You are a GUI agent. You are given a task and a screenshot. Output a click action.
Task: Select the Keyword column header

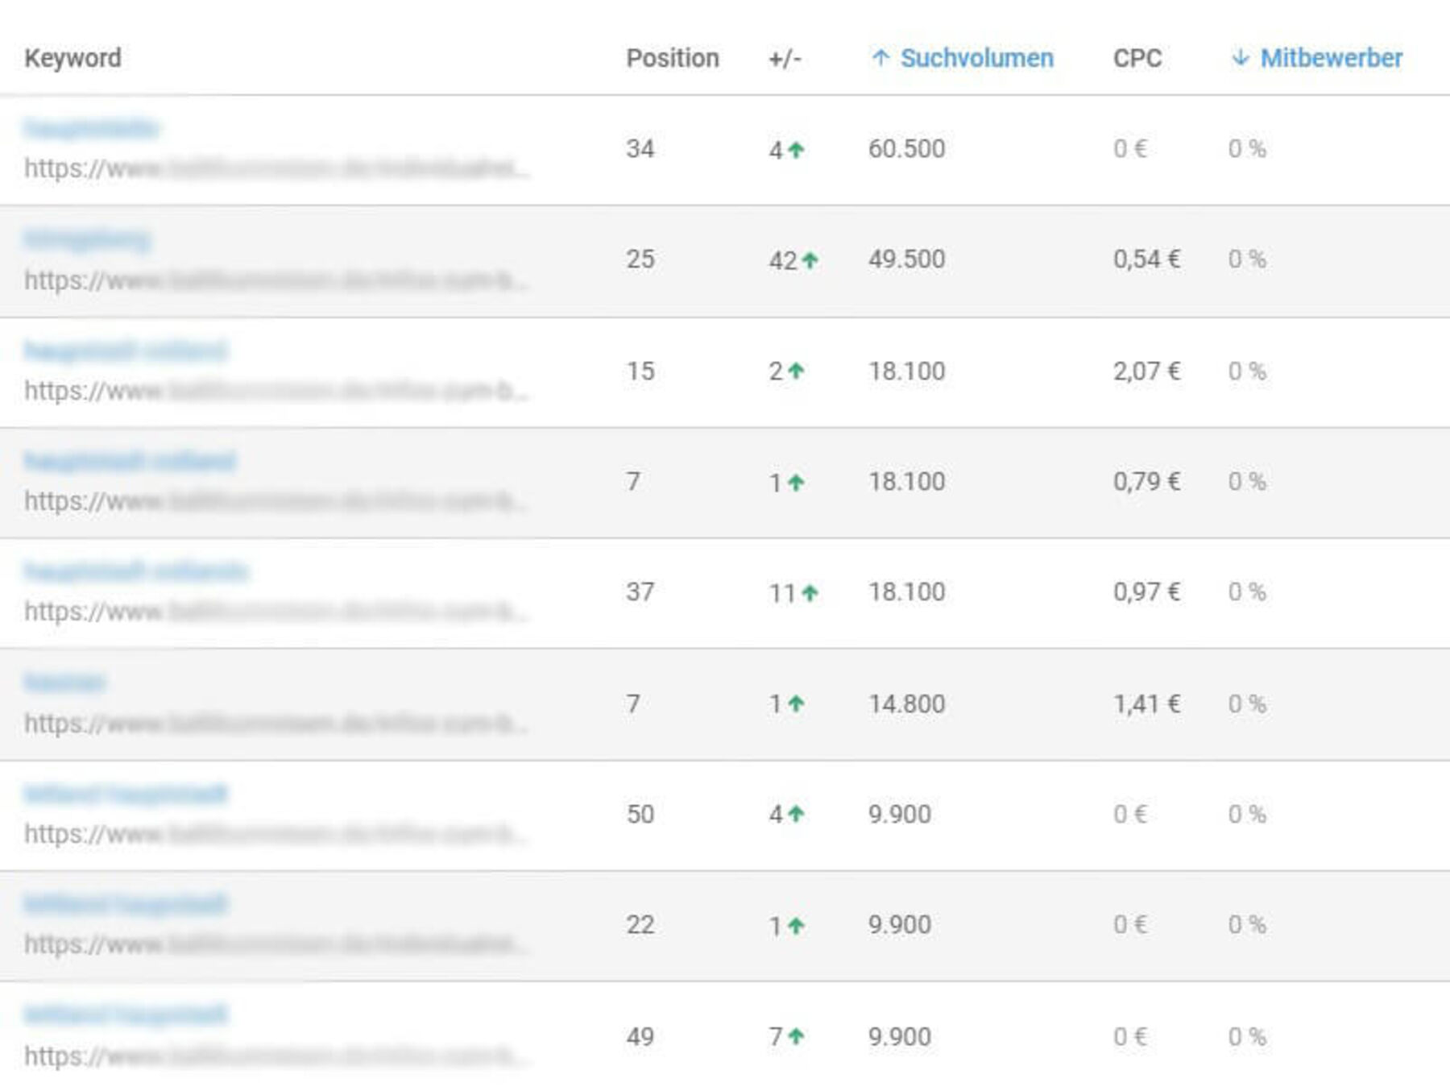point(74,58)
